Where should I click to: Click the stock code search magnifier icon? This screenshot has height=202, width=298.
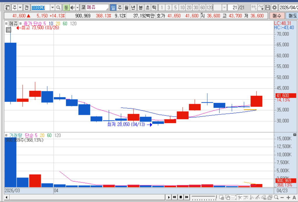(x=58, y=8)
